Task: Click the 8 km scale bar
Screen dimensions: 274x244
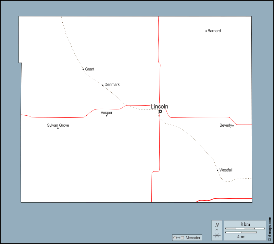Action: click(245, 228)
